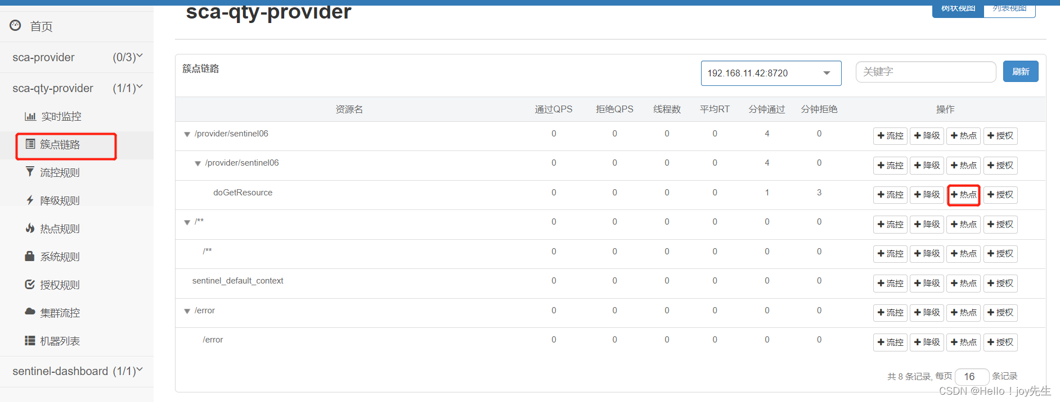This screenshot has height=402, width=1060.
Task: Open the 簇点链路 menu item
Action: 60,144
